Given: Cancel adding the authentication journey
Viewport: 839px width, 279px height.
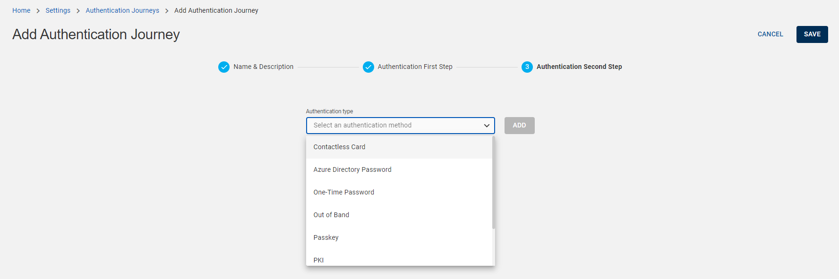Looking at the screenshot, I should [771, 34].
